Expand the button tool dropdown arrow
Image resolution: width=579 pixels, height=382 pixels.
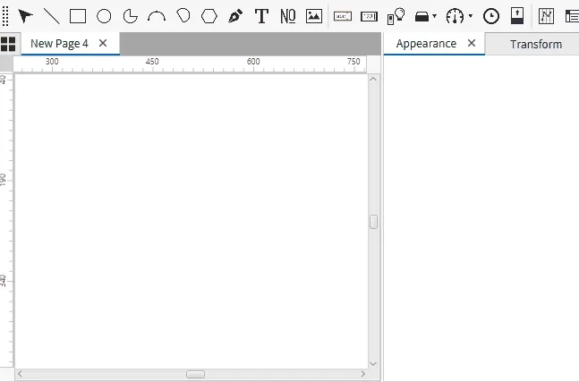[x=434, y=16]
